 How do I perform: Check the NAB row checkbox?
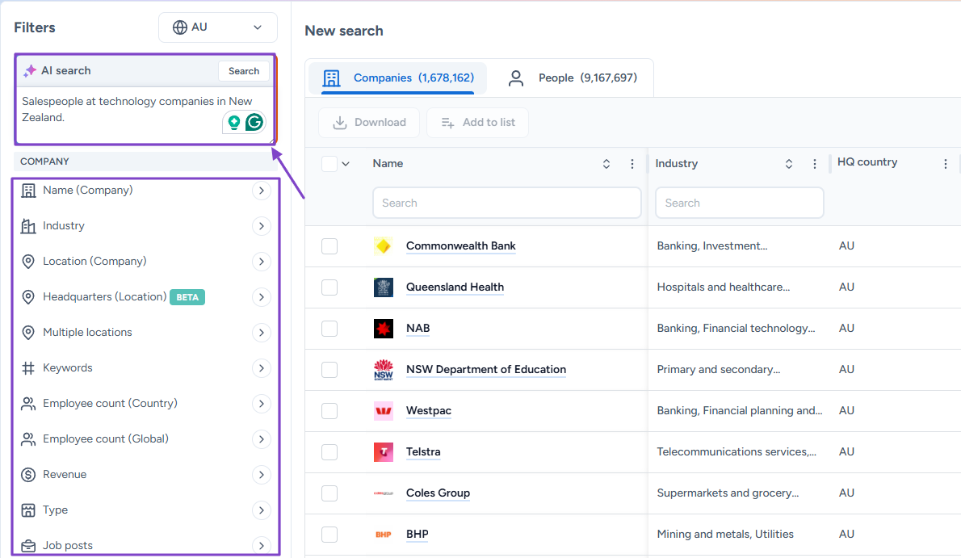click(329, 328)
